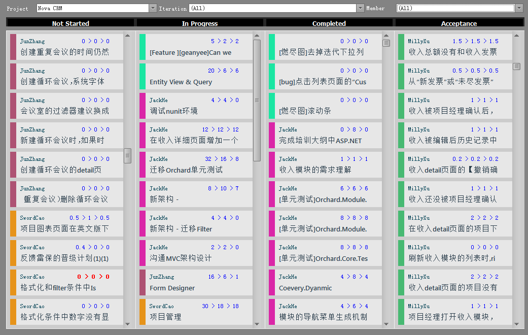
Task: Select the Acceptance column header
Action: point(459,23)
